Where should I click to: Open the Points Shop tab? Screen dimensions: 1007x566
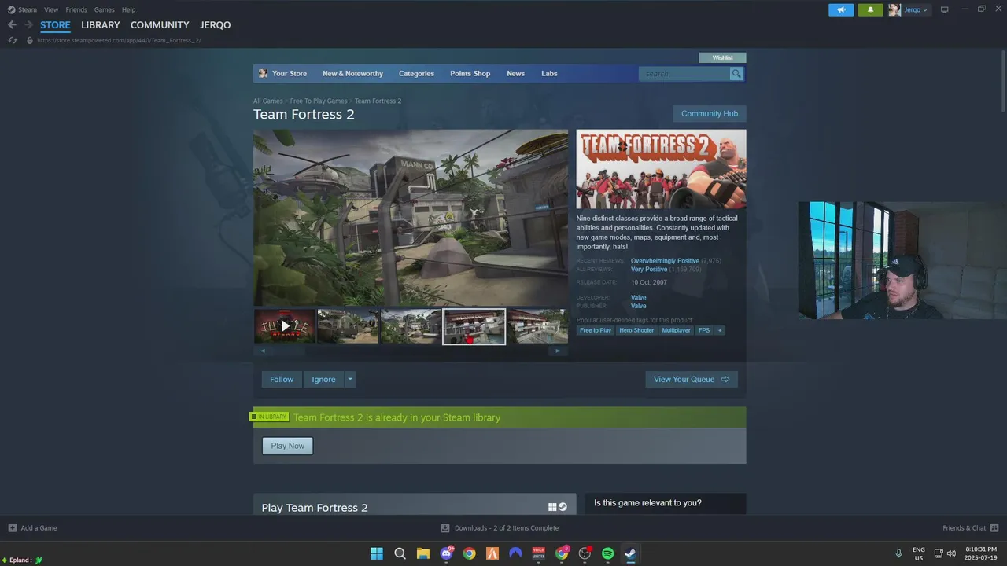click(x=470, y=73)
